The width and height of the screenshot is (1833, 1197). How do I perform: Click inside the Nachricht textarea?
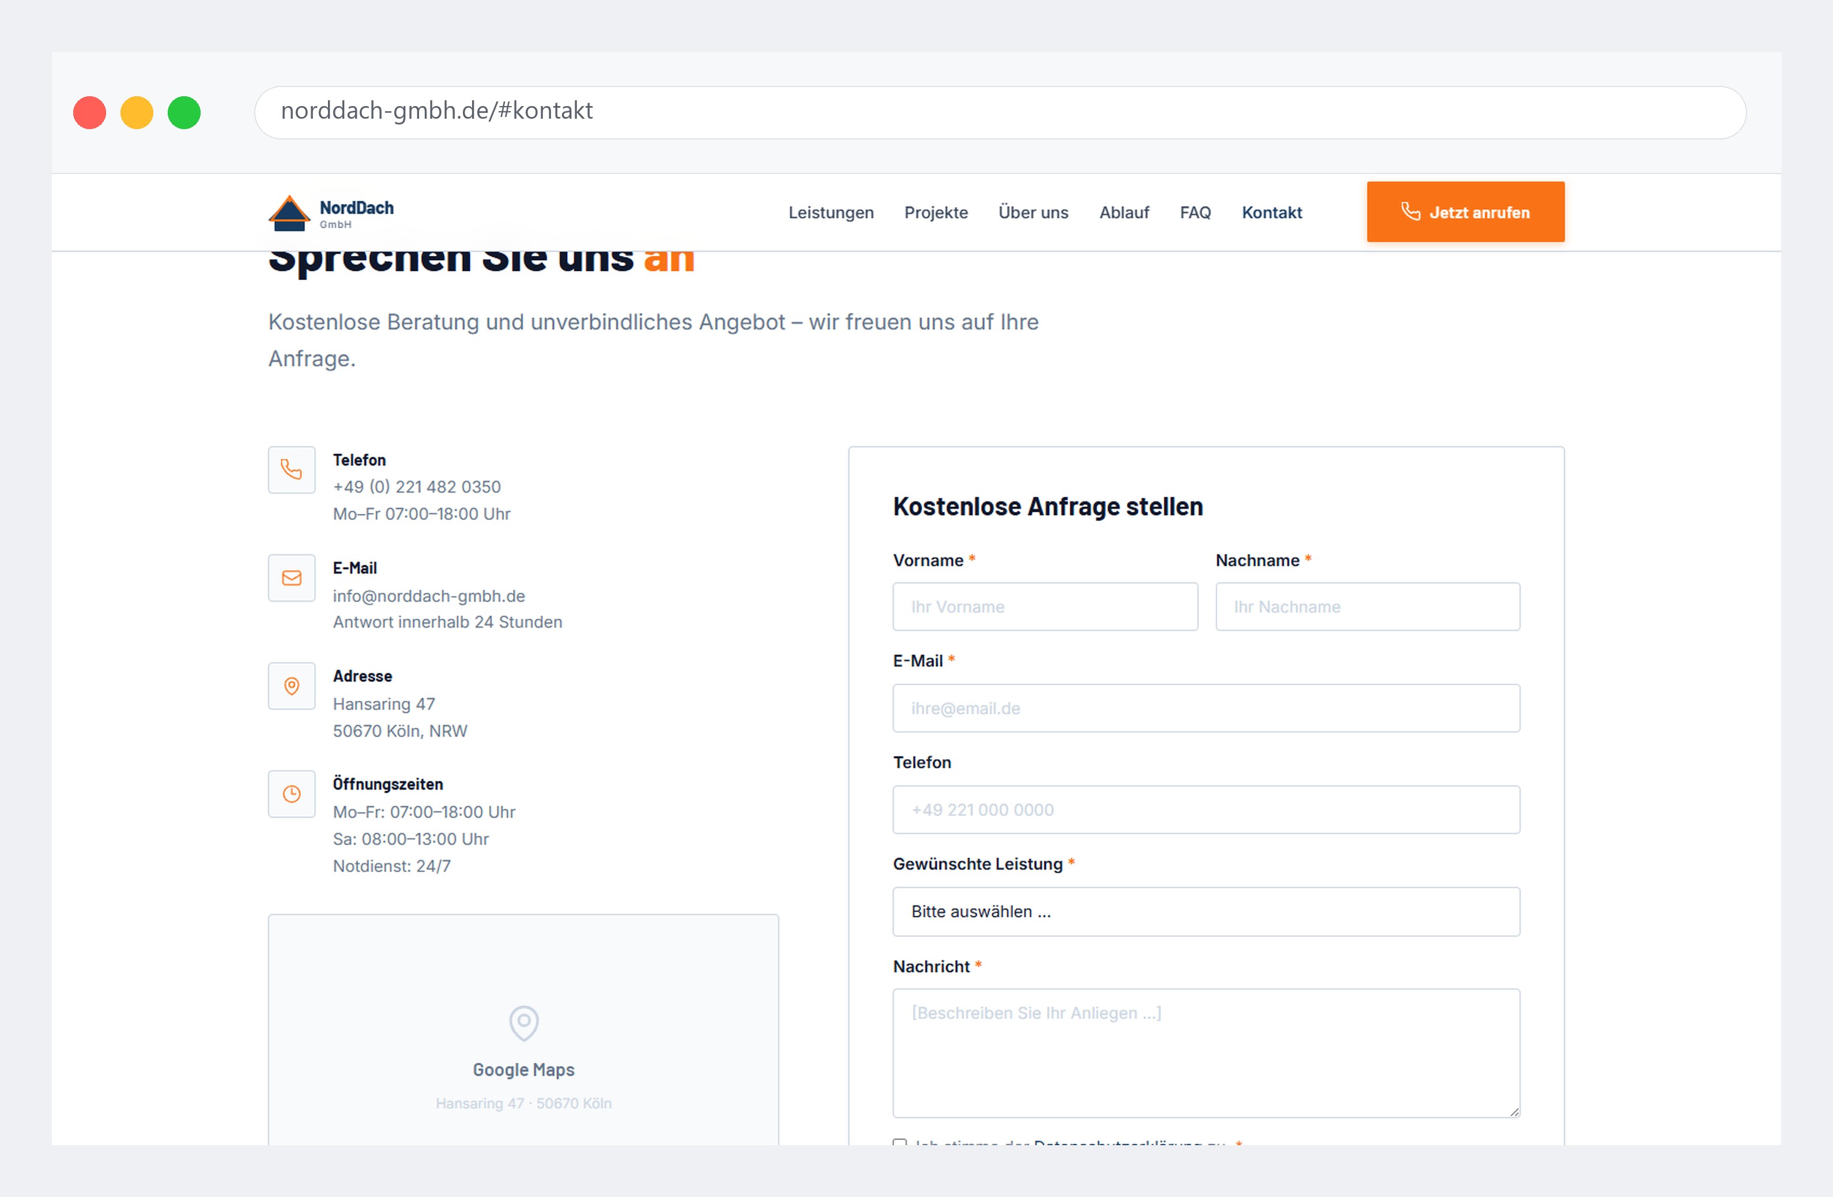(x=1206, y=1053)
